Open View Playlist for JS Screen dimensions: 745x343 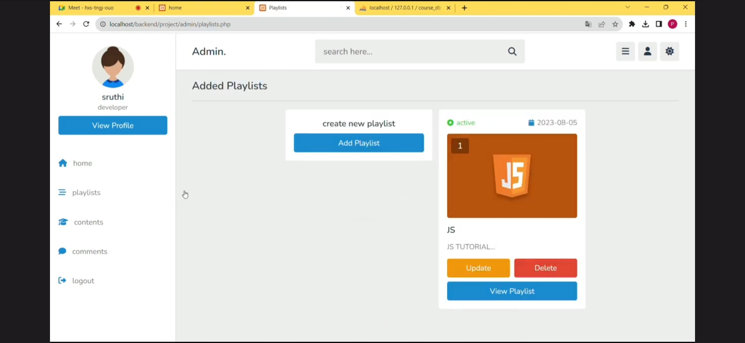pos(512,291)
